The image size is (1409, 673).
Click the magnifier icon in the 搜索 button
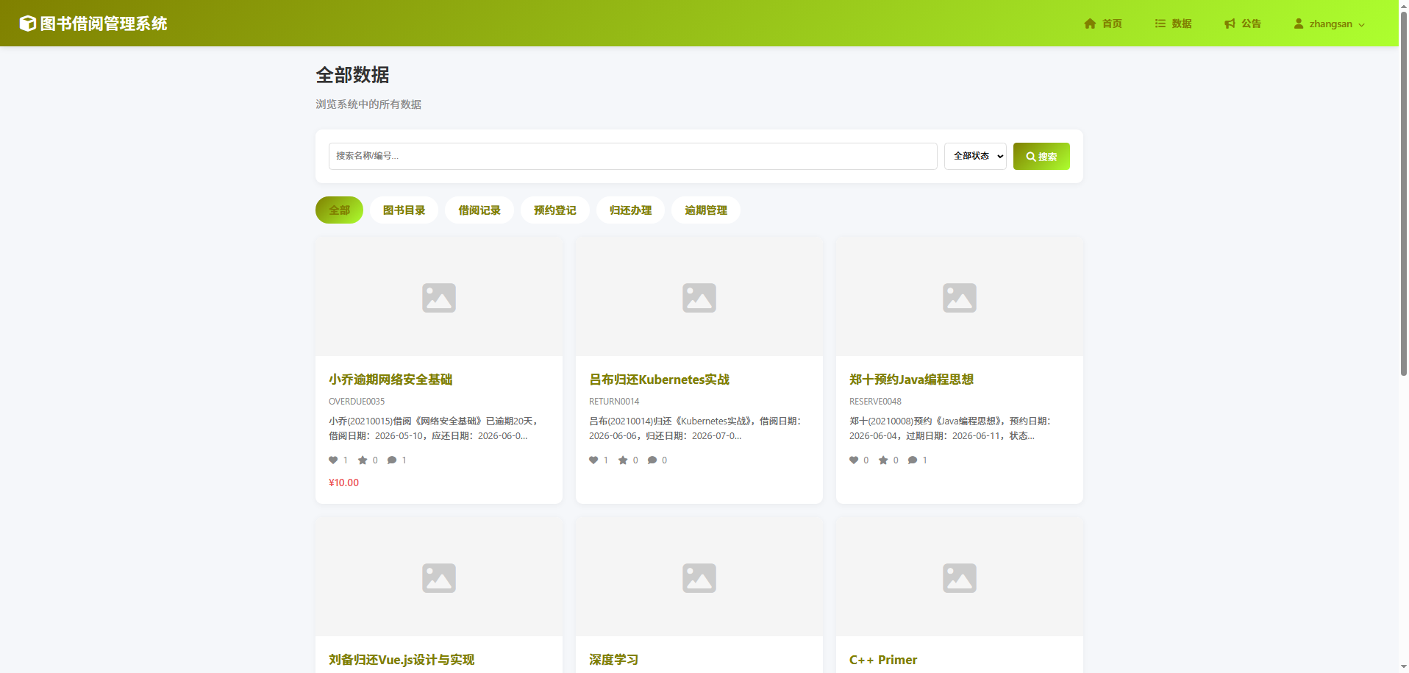(x=1031, y=157)
